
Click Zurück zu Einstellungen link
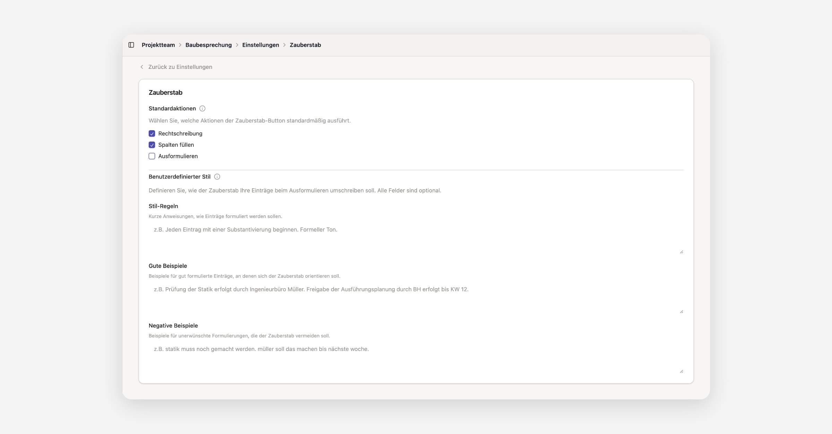coord(180,67)
